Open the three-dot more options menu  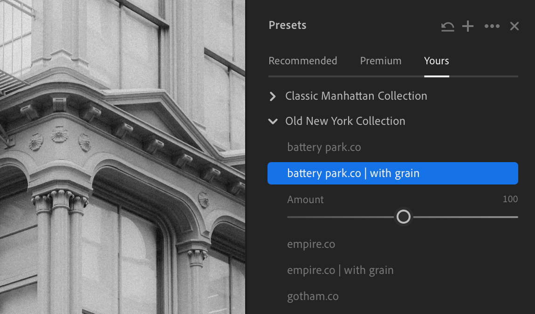tap(492, 26)
